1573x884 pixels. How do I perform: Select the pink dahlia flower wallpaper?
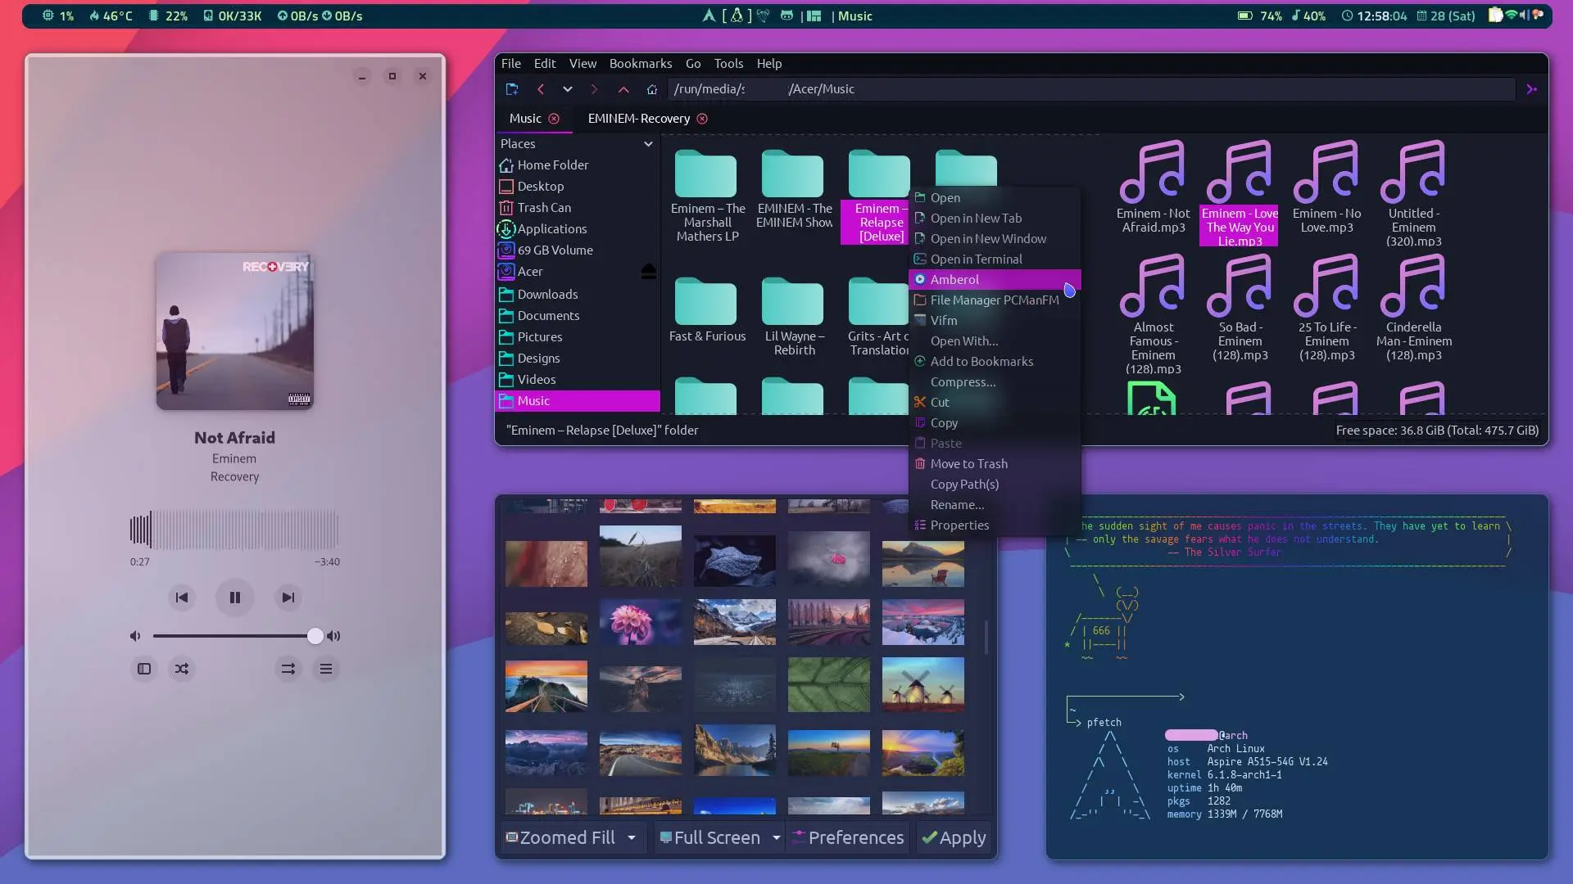[640, 622]
